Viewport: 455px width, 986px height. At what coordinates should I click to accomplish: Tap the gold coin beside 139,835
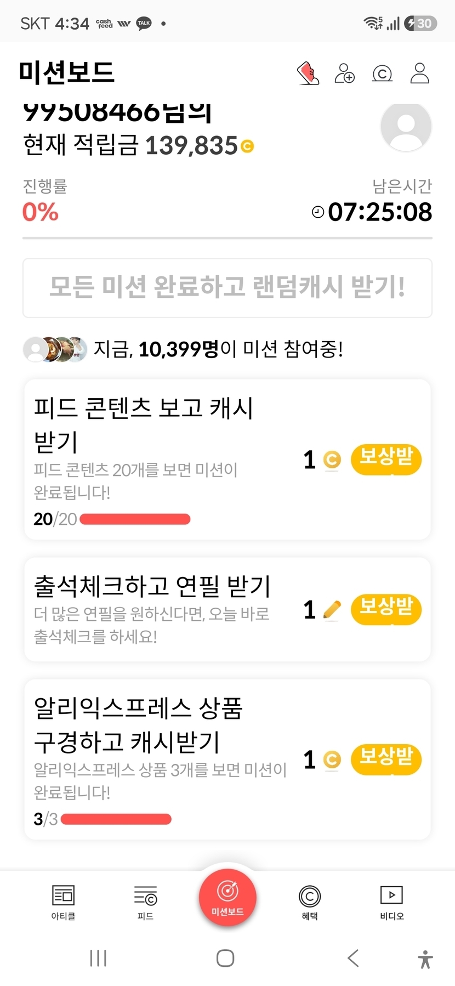click(247, 146)
